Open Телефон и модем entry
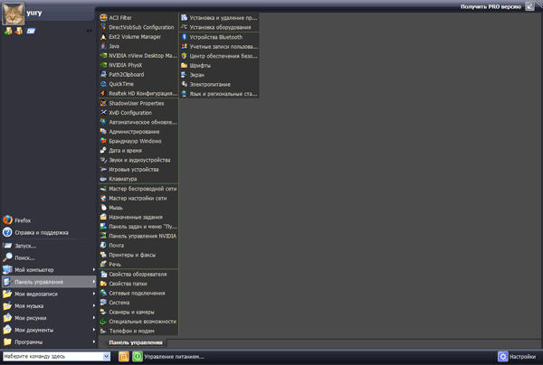 point(138,331)
